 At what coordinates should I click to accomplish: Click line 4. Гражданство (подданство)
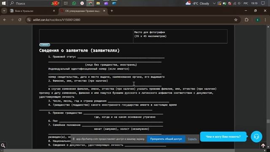113,105
